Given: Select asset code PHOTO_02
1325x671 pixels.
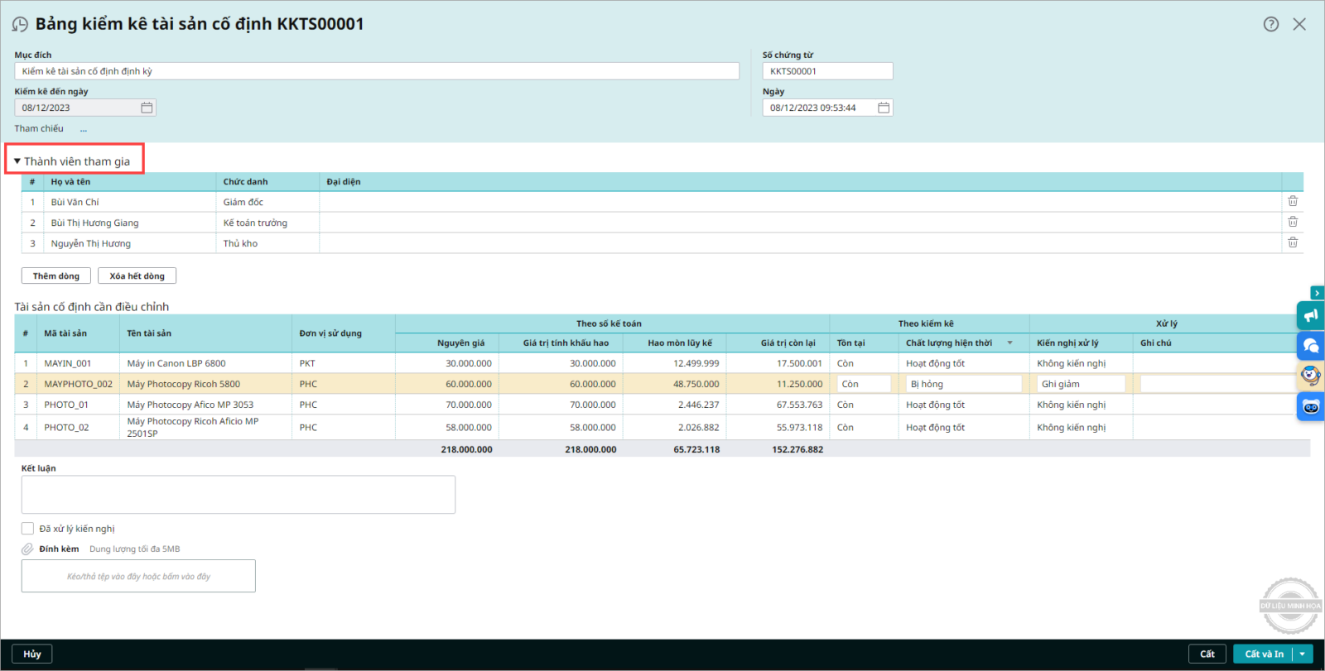Looking at the screenshot, I should point(66,427).
